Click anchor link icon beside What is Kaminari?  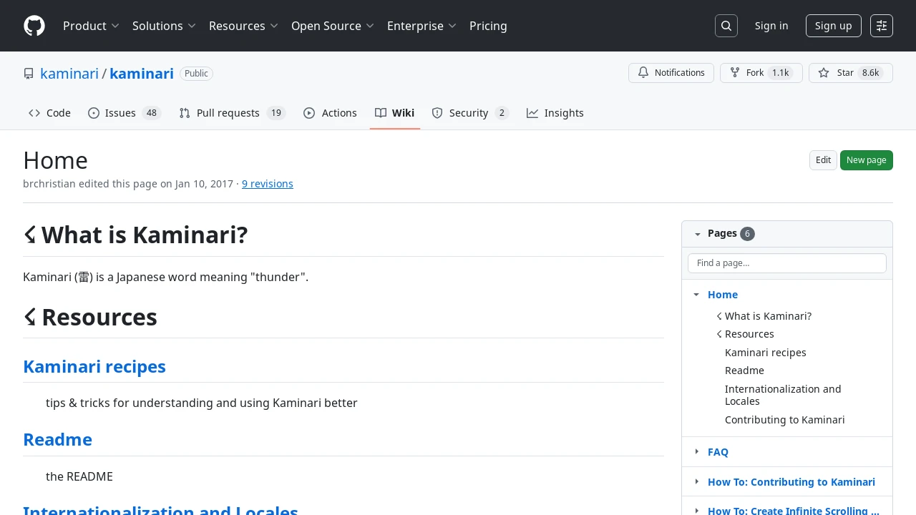[29, 234]
